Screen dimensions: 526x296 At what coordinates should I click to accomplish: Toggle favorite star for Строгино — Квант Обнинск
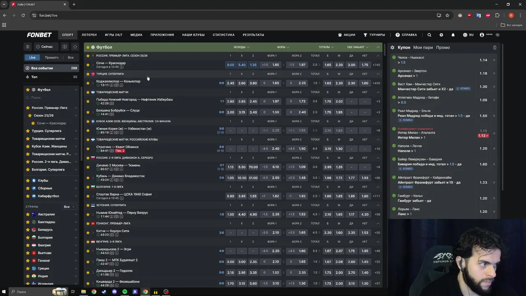pos(88,148)
